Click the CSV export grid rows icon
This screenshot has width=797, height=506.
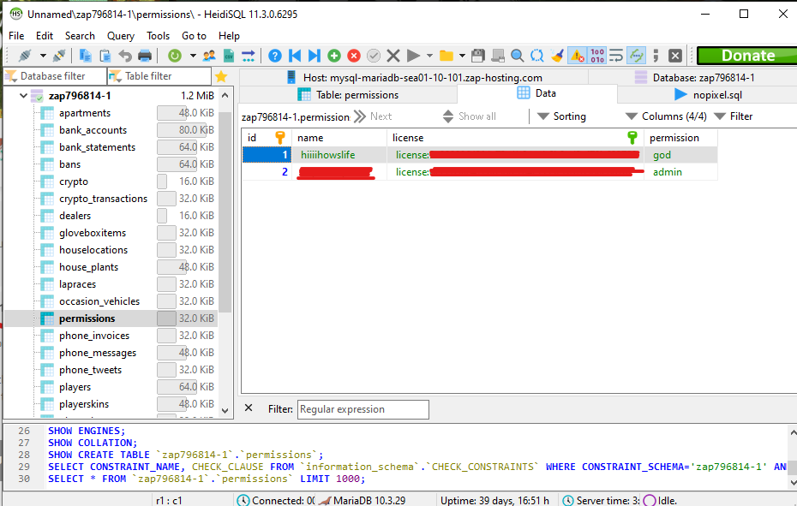click(x=229, y=56)
